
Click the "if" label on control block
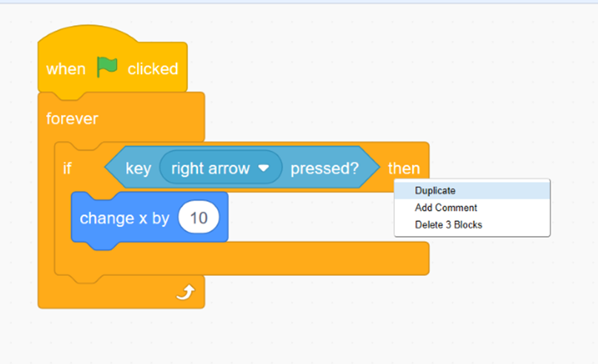[67, 169]
